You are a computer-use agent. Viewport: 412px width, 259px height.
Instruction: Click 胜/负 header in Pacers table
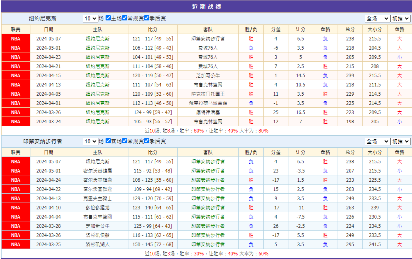251,152
